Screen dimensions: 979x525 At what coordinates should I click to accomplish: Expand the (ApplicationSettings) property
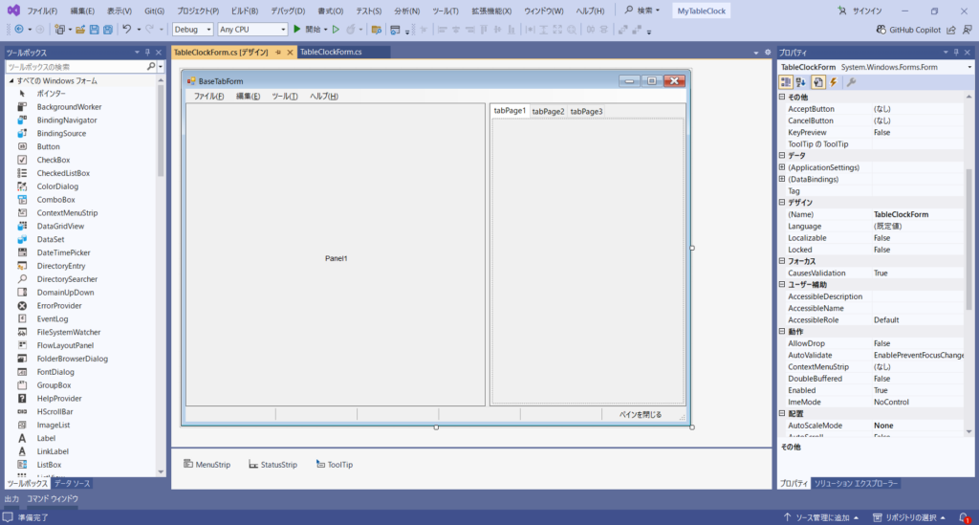[x=782, y=167]
